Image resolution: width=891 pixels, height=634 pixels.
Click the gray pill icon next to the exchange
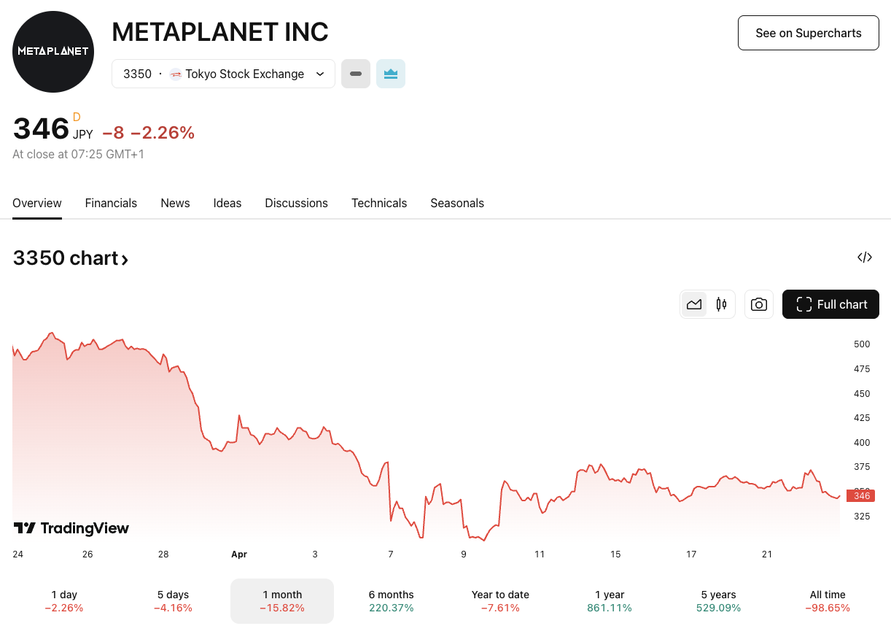point(355,74)
